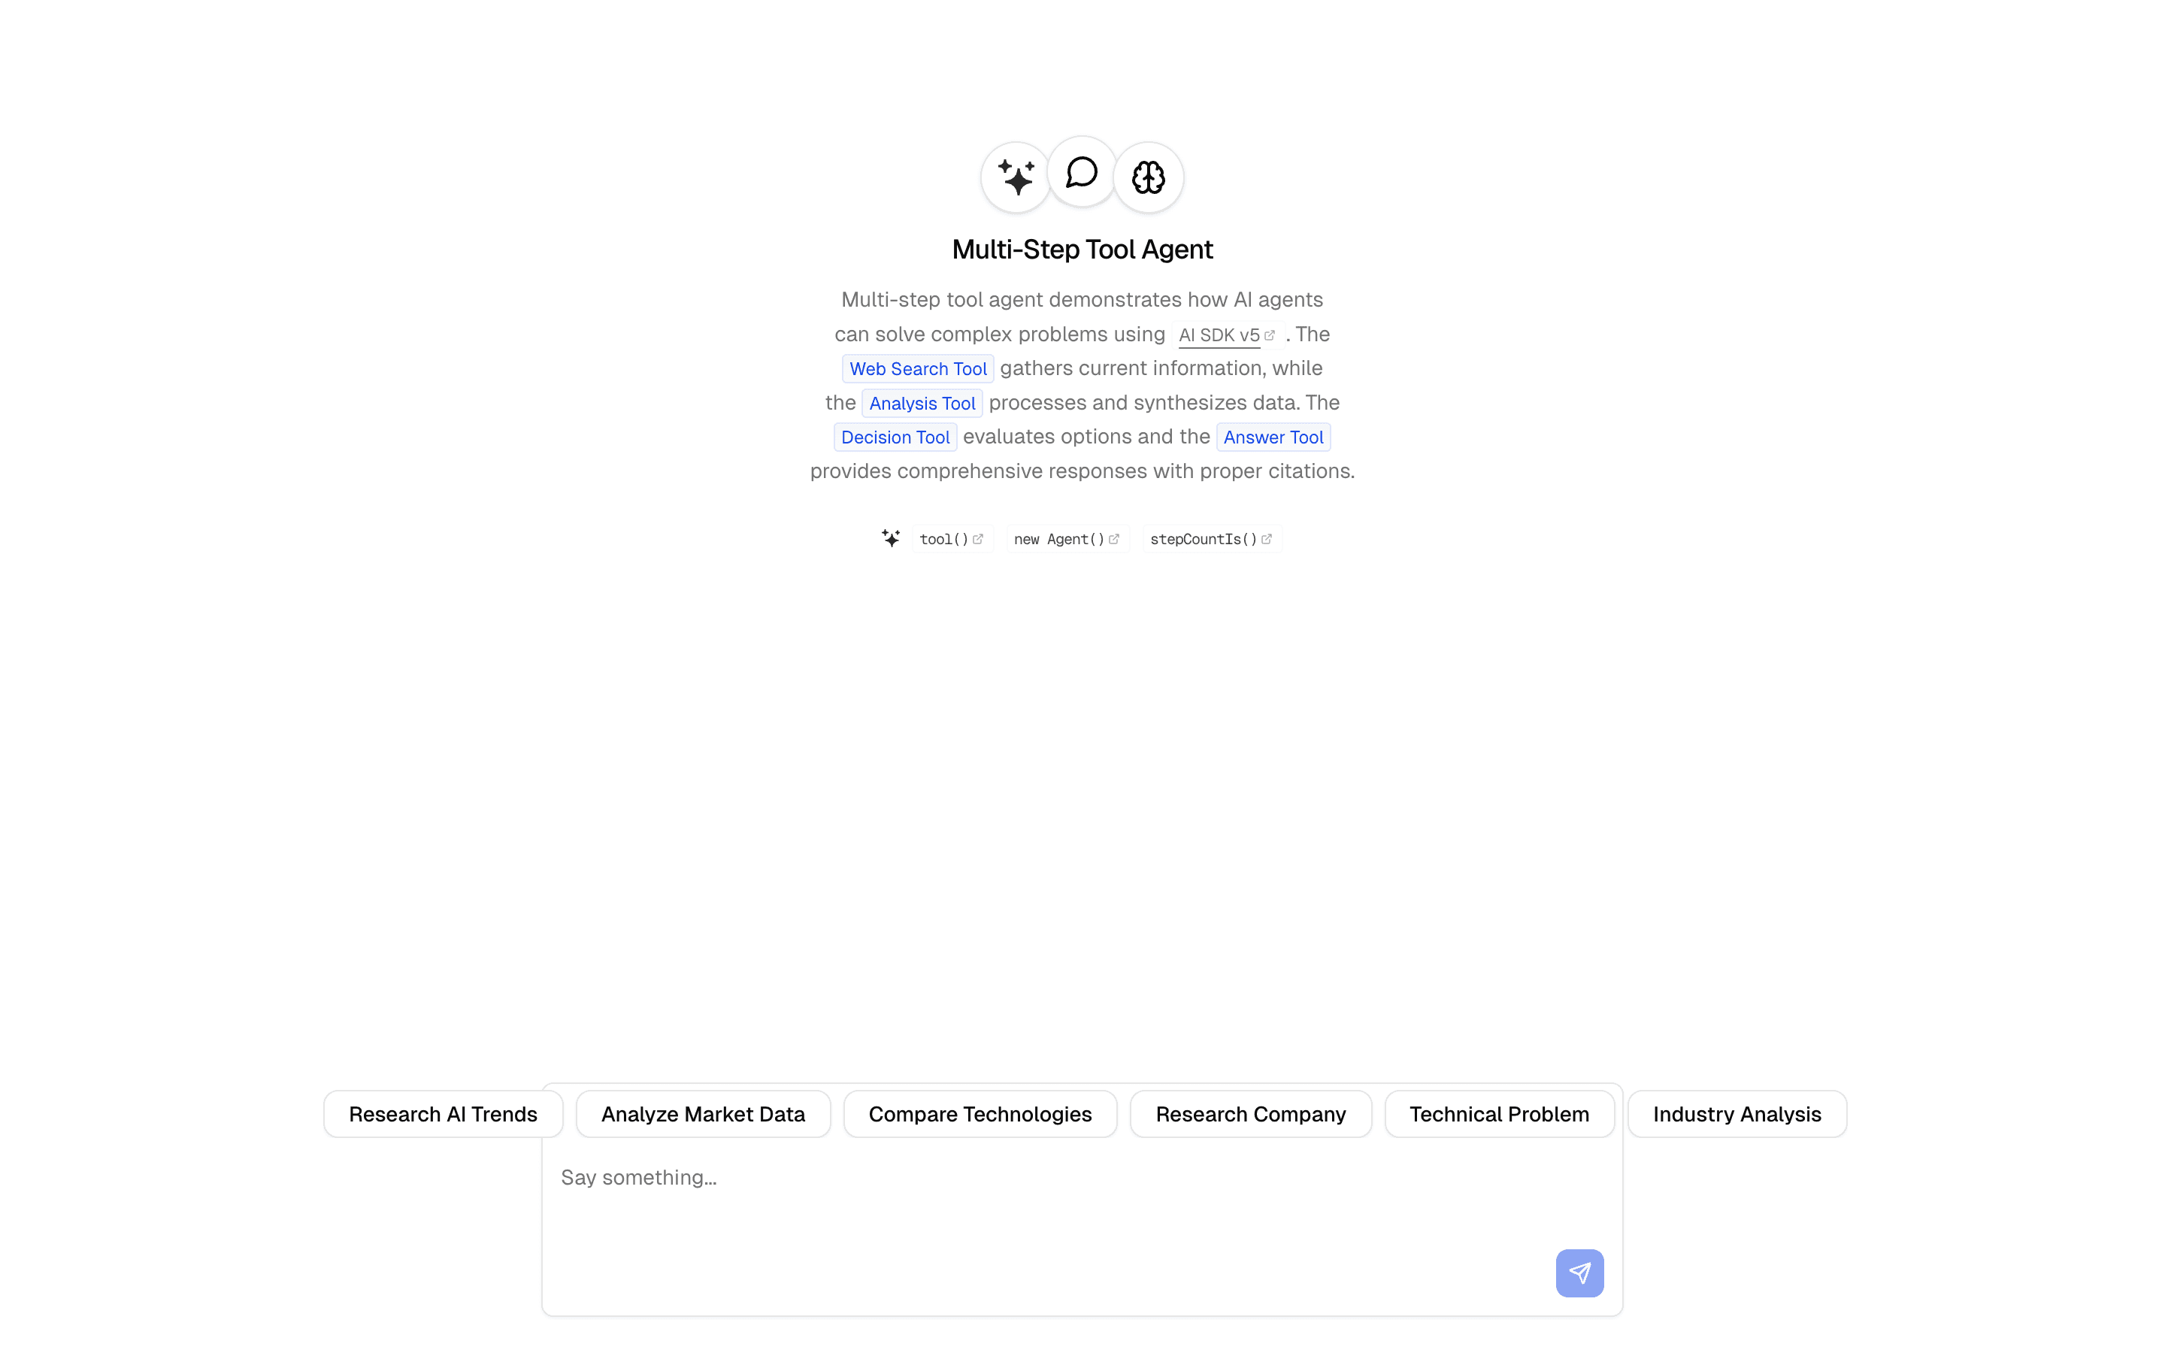Click the Web Search Tool badge
This screenshot has height=1353, width=2165.
click(918, 368)
